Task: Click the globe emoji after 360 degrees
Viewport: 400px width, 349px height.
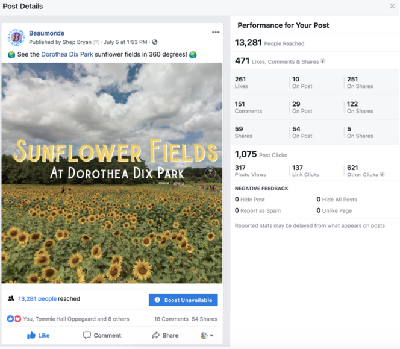Action: [193, 55]
